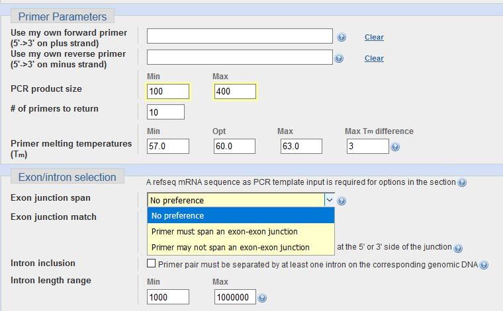Enable the Intron inclusion checkbox
The image size is (503, 311).
151,263
